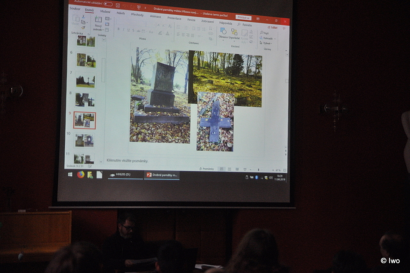Click the Copy icon in Schránka
This screenshot has height=273, width=410.
(x=83, y=22)
